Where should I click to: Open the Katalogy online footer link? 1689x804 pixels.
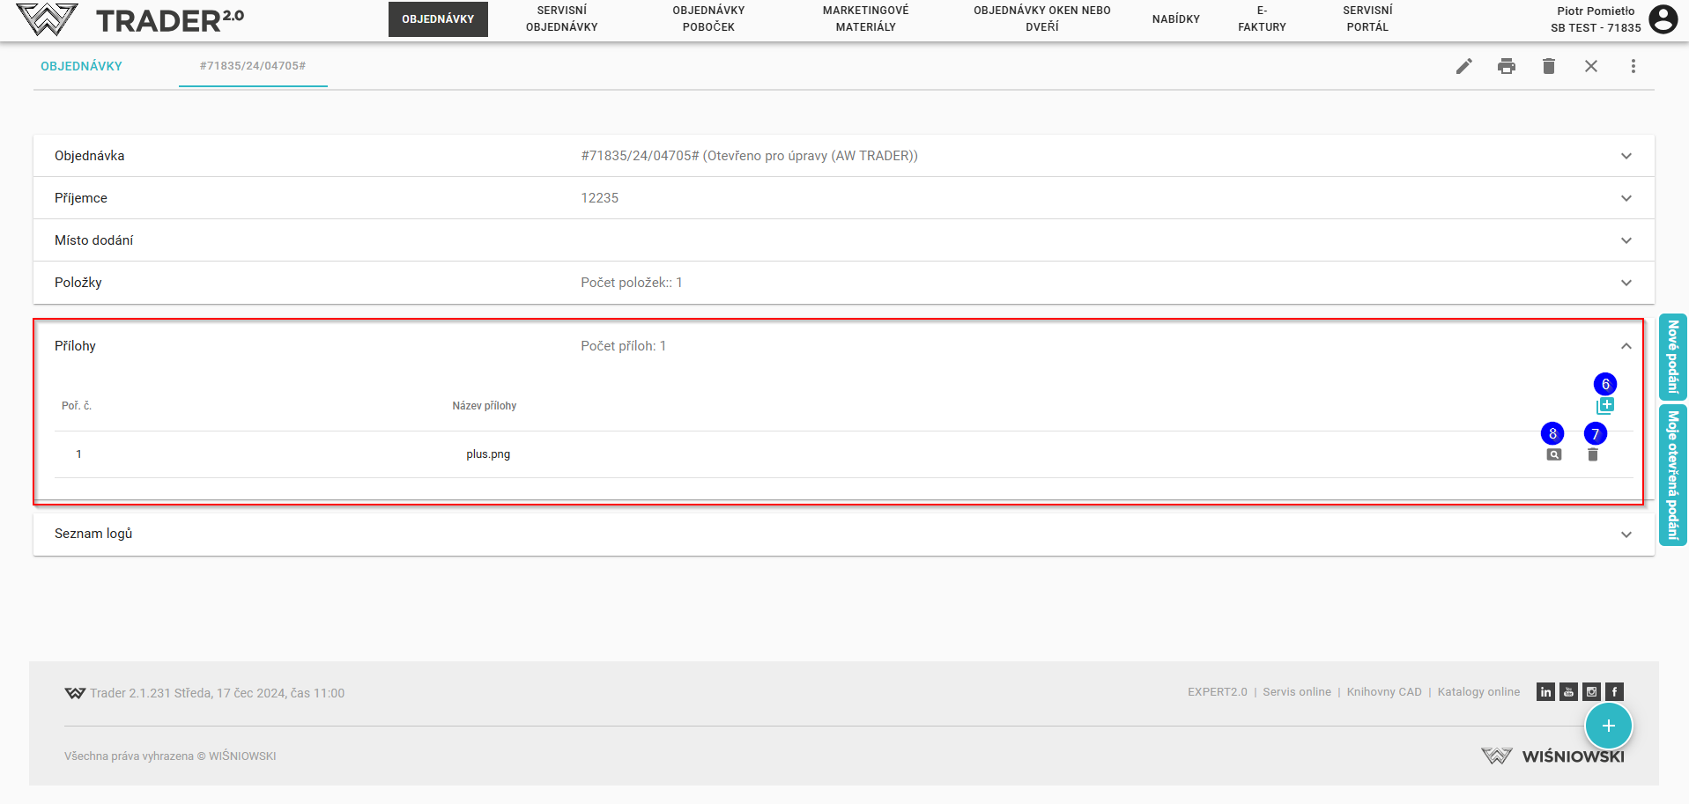1478,692
